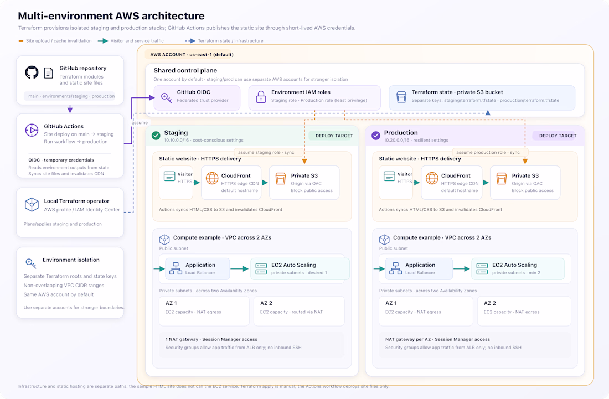Select the AZ 1 box in Staging
This screenshot has width=609, height=399.
point(204,311)
